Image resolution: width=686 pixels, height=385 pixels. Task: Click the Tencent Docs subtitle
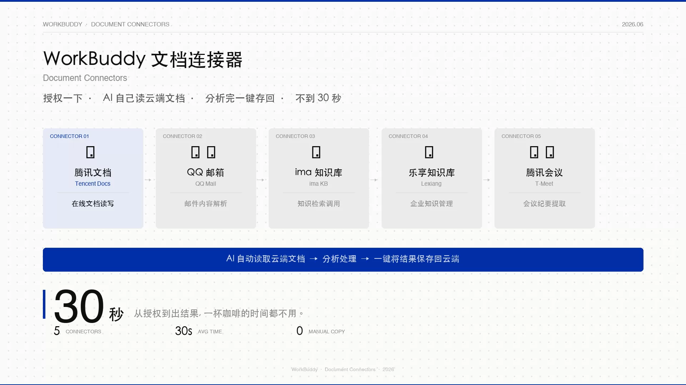pos(93,184)
